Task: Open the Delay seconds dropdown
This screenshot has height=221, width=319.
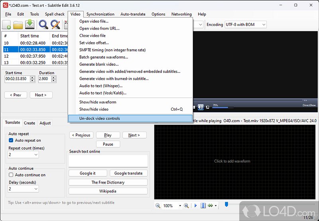Action: 23,189
